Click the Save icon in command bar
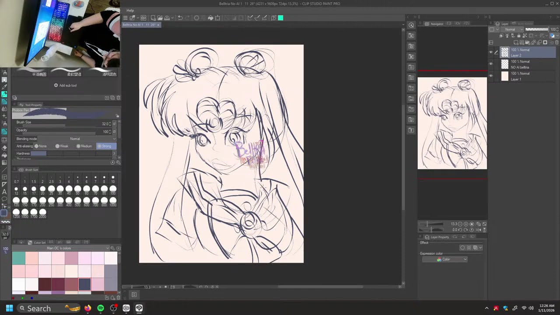Image resolution: width=560 pixels, height=315 pixels. tap(167, 17)
